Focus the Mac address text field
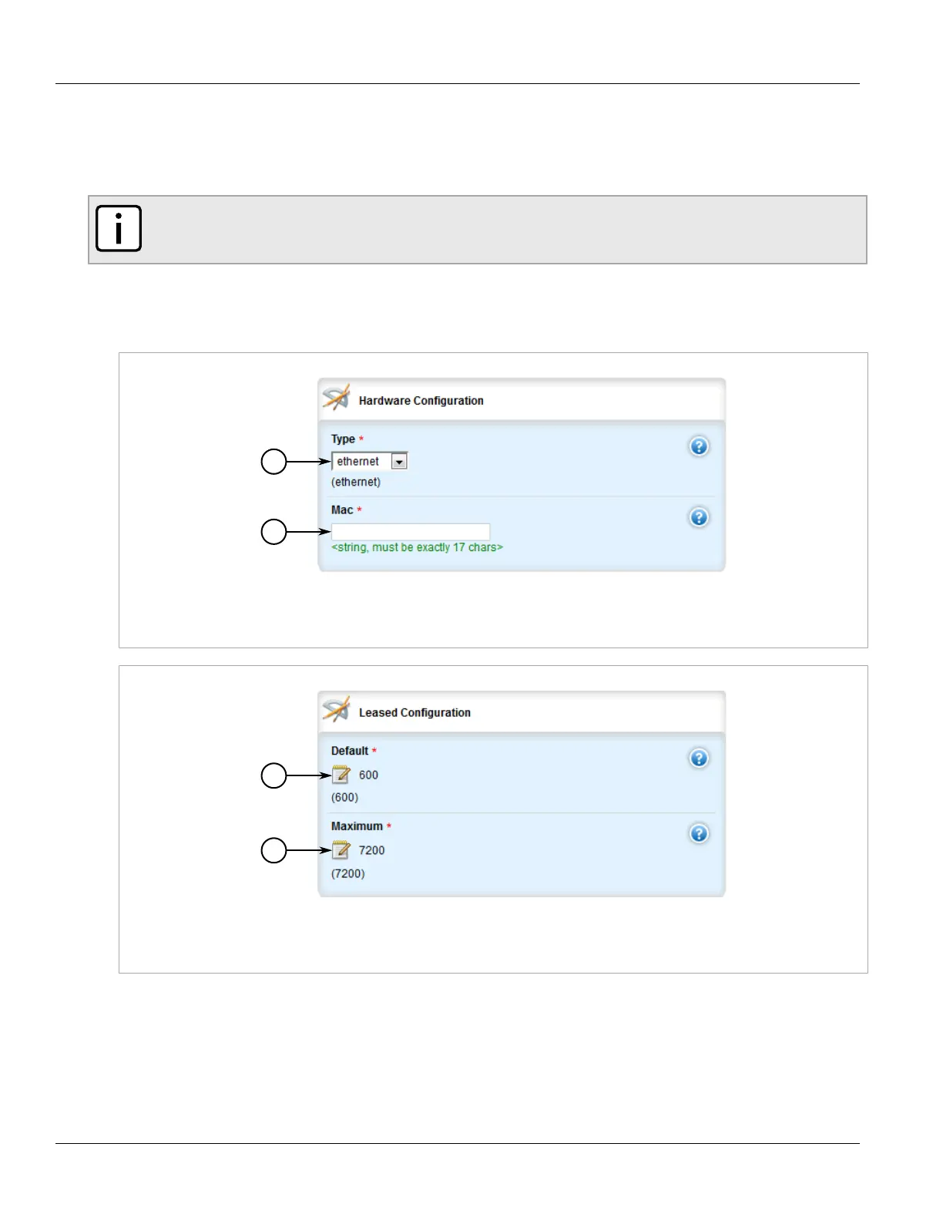This screenshot has height=1221, width=943. 411,531
